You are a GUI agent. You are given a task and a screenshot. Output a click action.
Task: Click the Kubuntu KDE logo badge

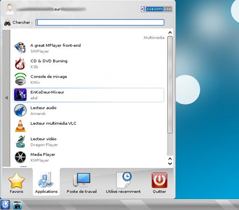tap(157, 9)
